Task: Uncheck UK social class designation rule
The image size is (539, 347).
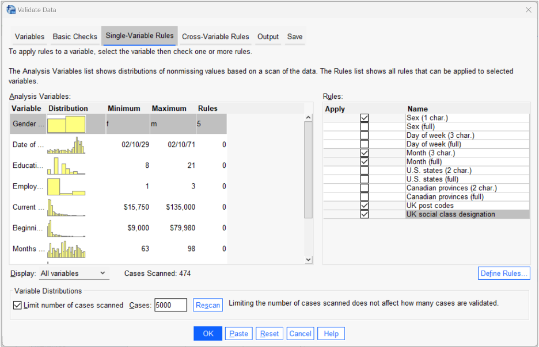Action: coord(365,214)
